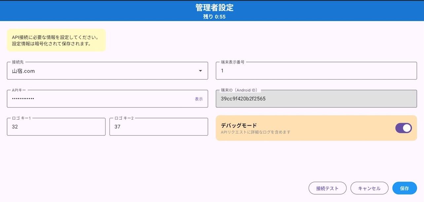This screenshot has height=202, width=424.
Task: Cancel the settings with キャンセル
Action: (x=369, y=188)
